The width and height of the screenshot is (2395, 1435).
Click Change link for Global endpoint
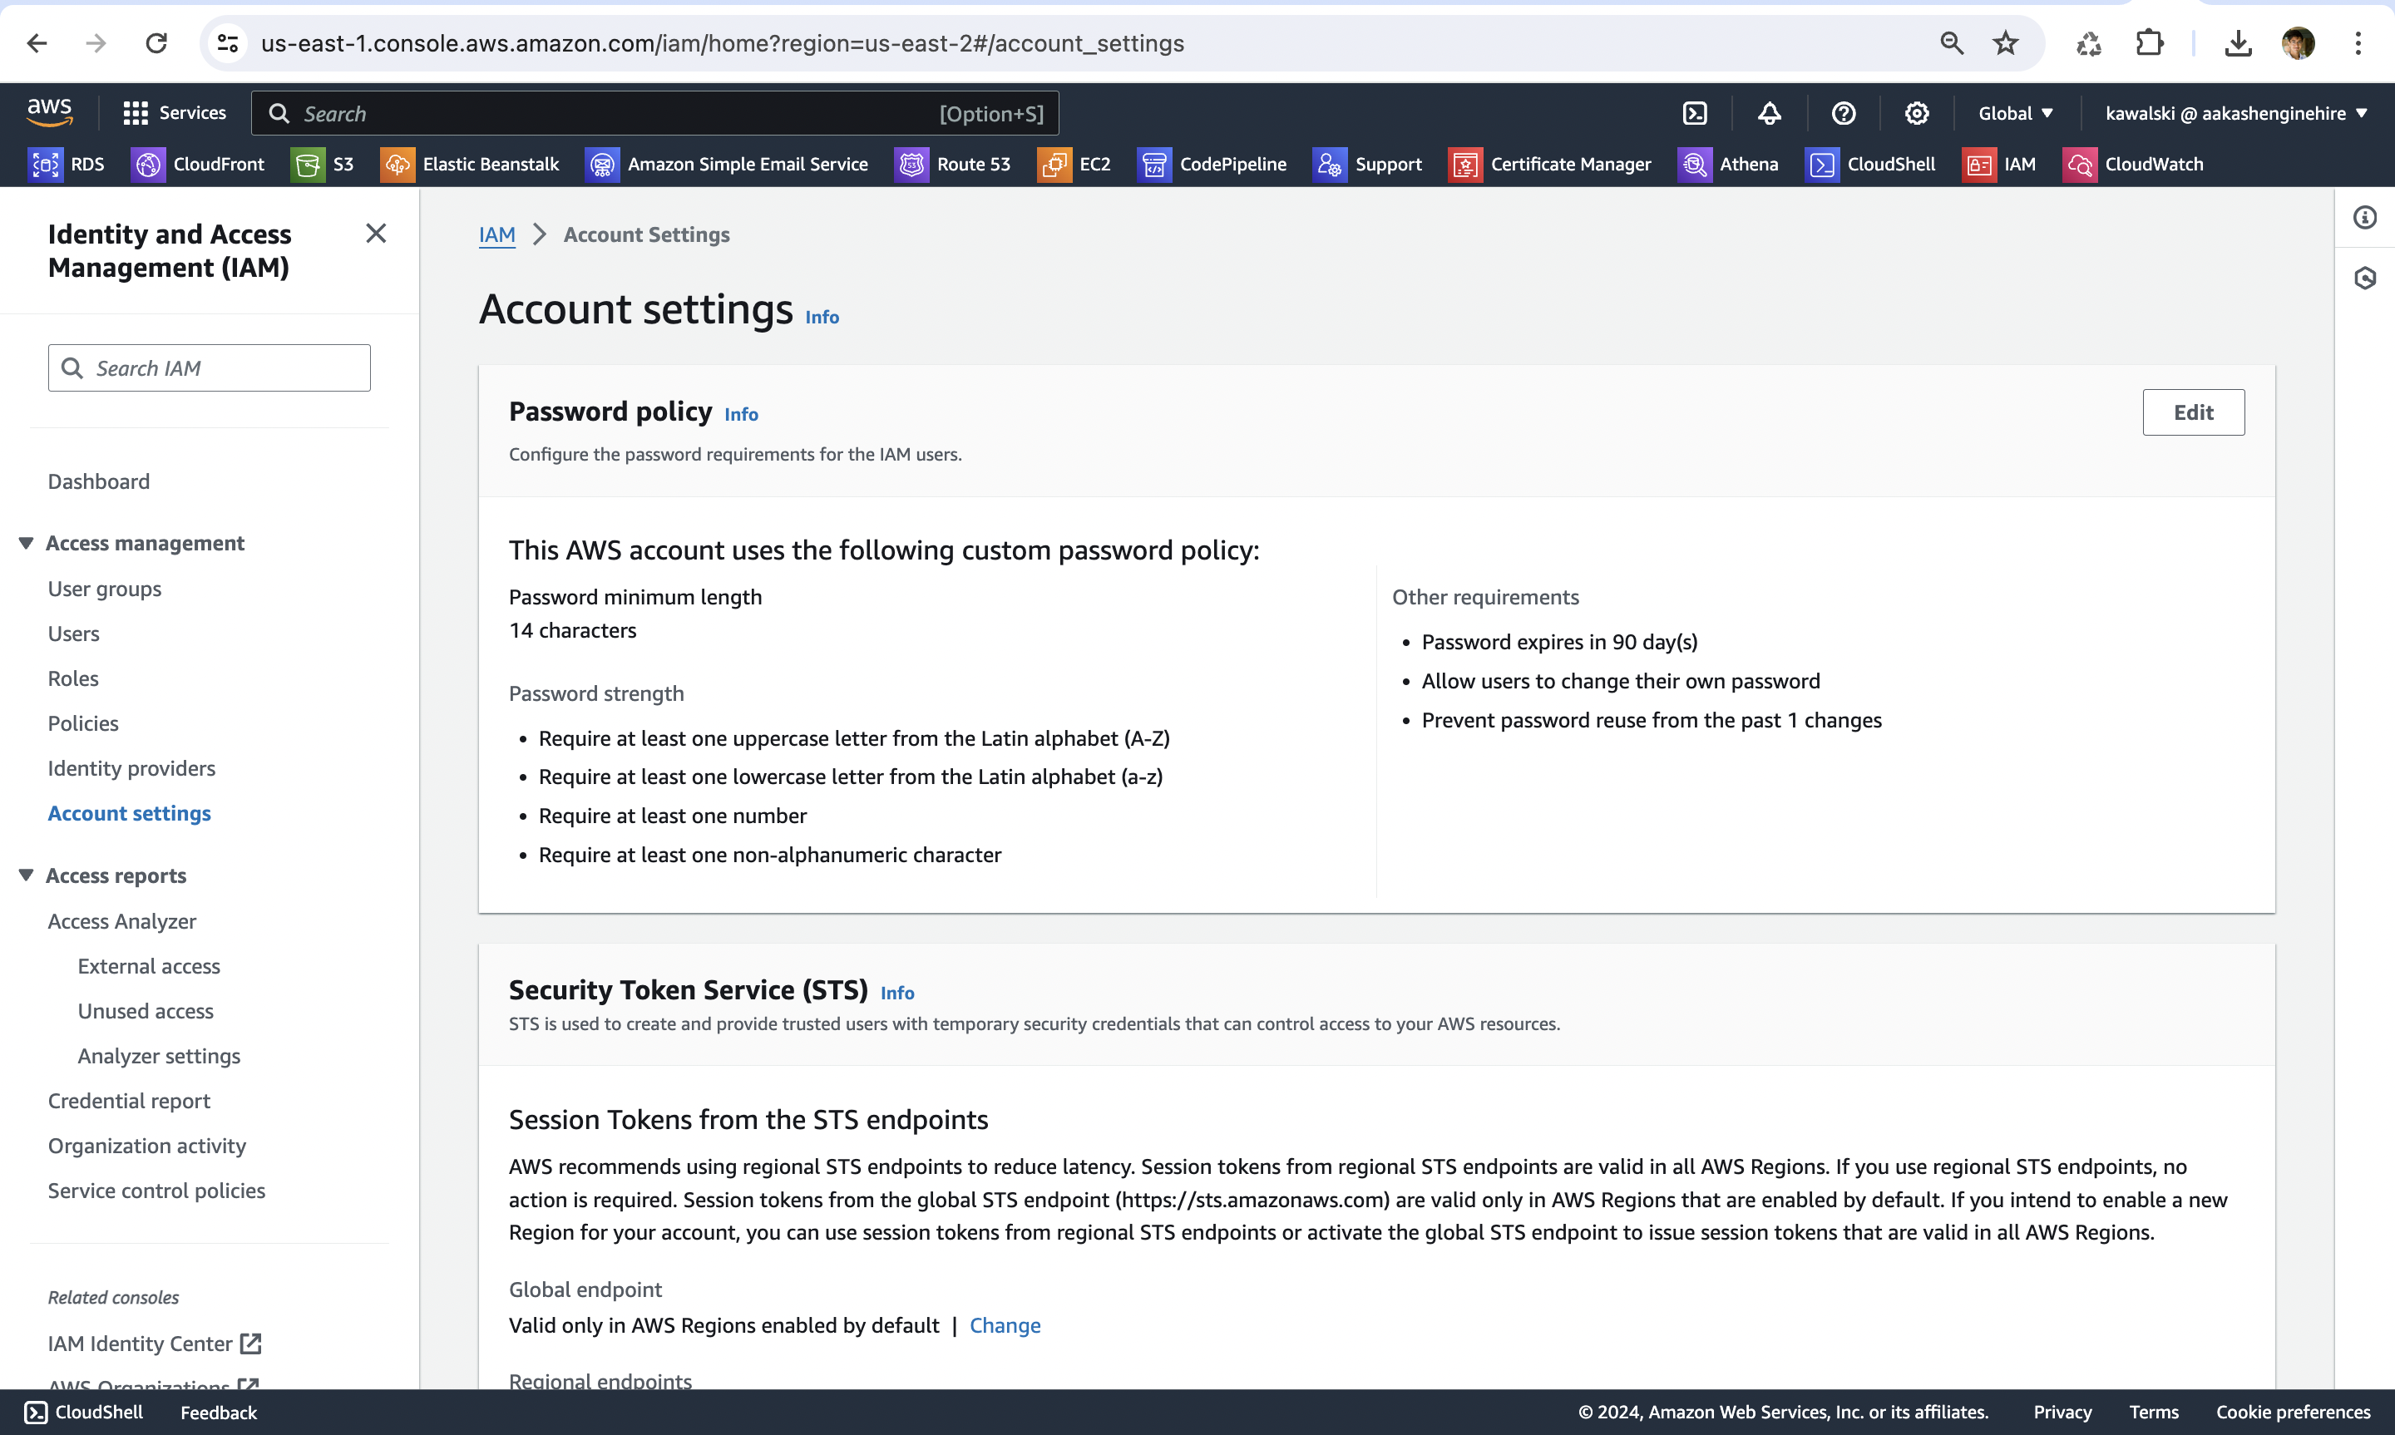pos(1005,1324)
